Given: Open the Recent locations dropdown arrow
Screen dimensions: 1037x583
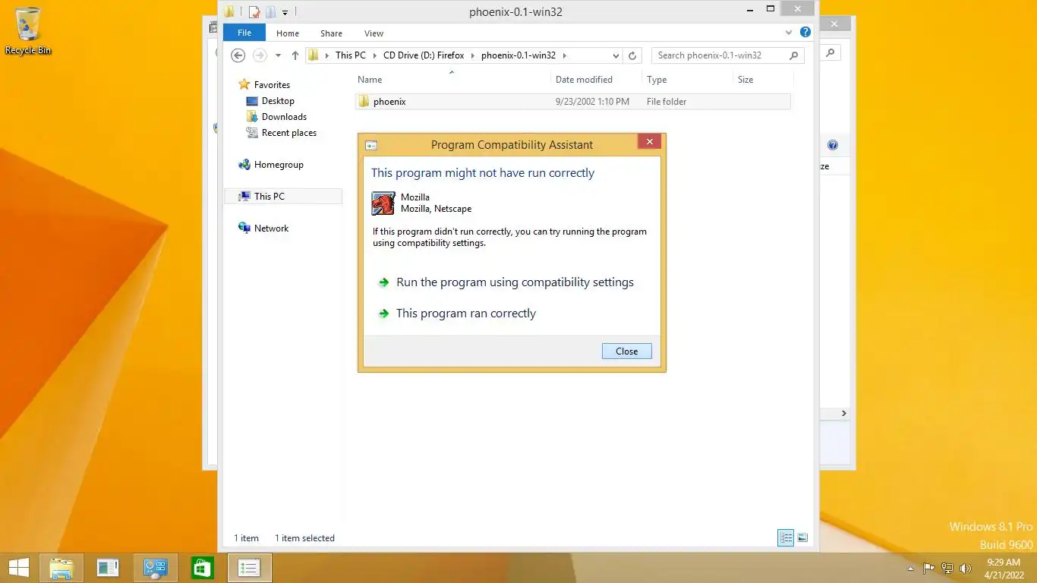Looking at the screenshot, I should pos(278,55).
